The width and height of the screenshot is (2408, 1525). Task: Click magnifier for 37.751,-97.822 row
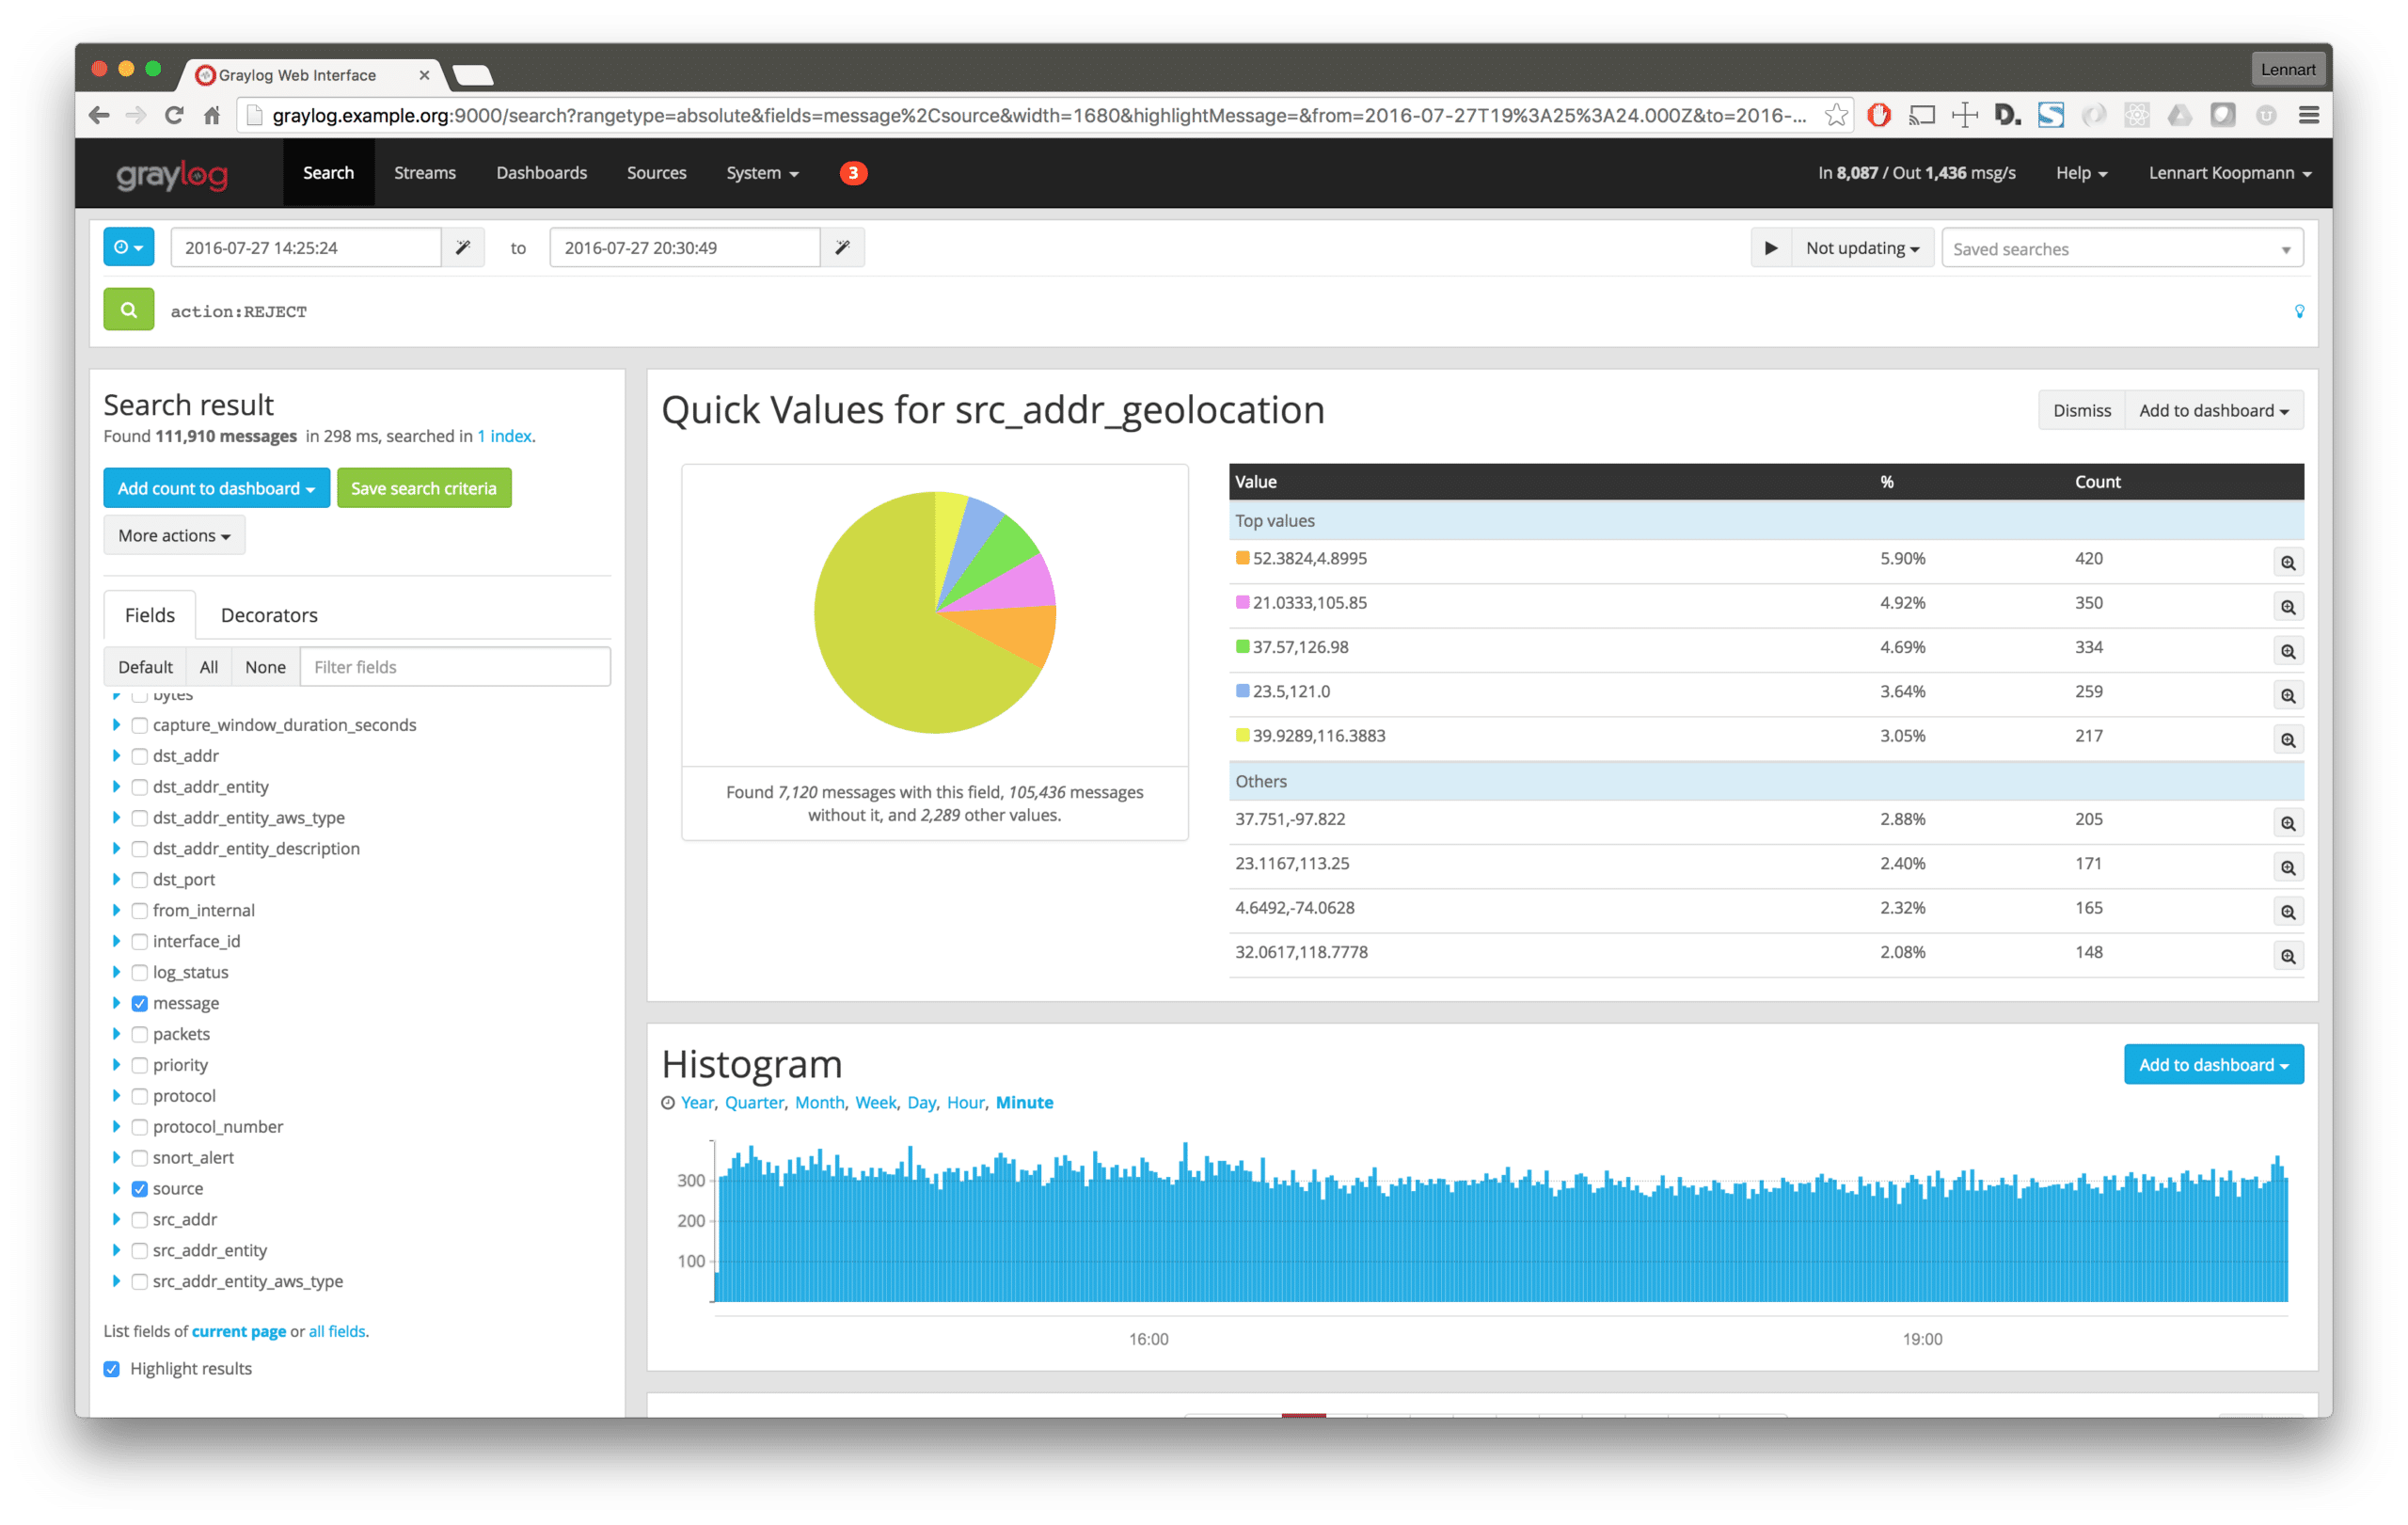click(2287, 823)
